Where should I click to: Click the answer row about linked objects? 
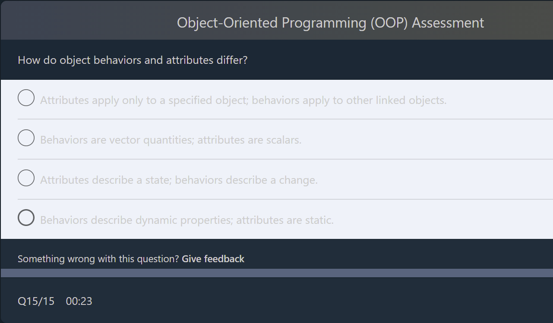click(243, 100)
